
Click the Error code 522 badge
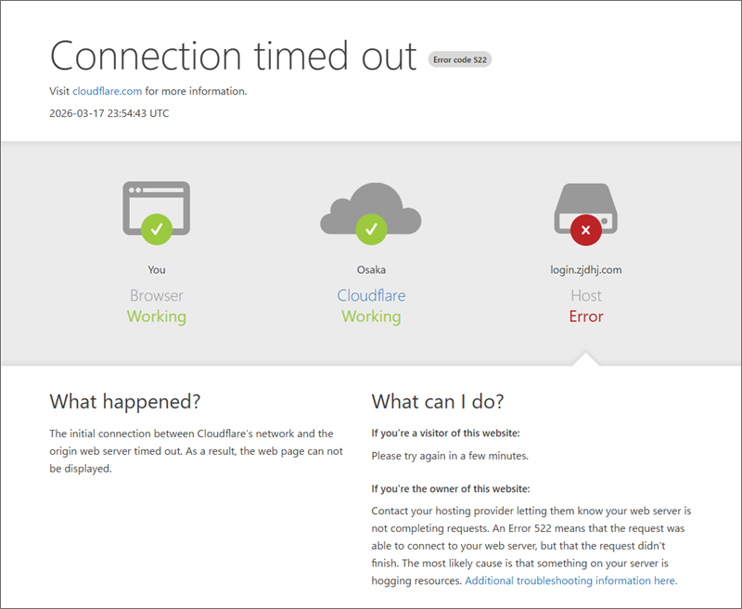459,59
